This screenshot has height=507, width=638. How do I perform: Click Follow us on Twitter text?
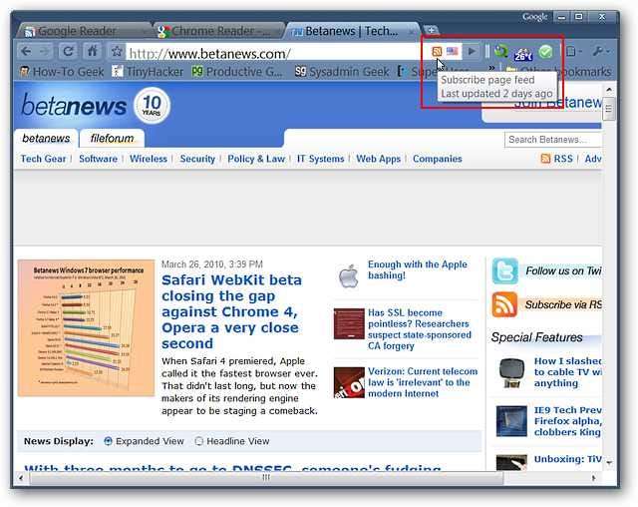point(563,270)
